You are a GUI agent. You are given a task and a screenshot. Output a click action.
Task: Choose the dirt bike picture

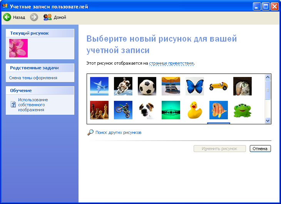123,110
